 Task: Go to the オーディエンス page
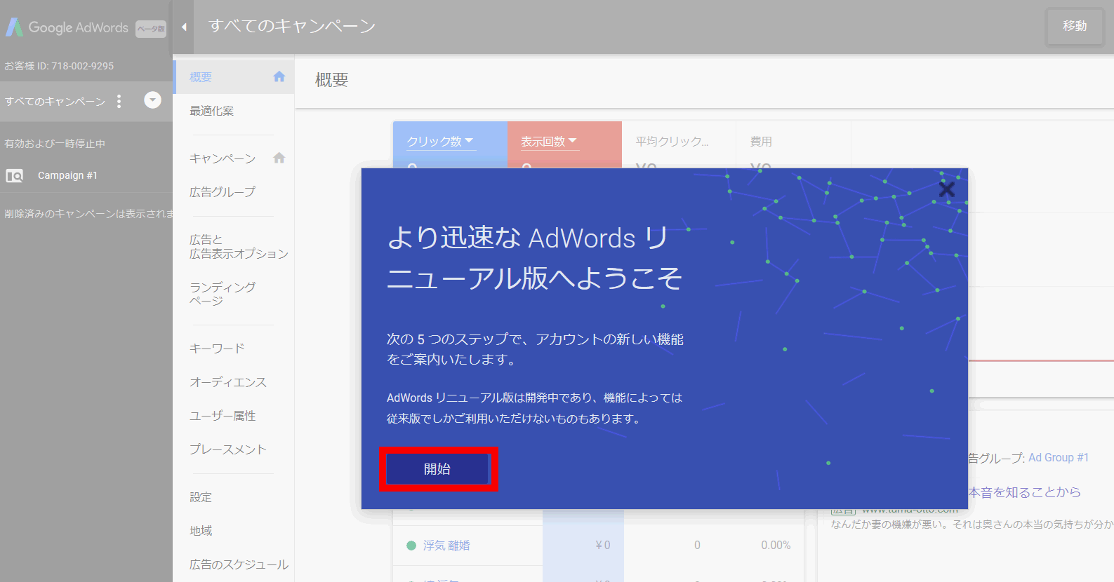[x=228, y=382]
